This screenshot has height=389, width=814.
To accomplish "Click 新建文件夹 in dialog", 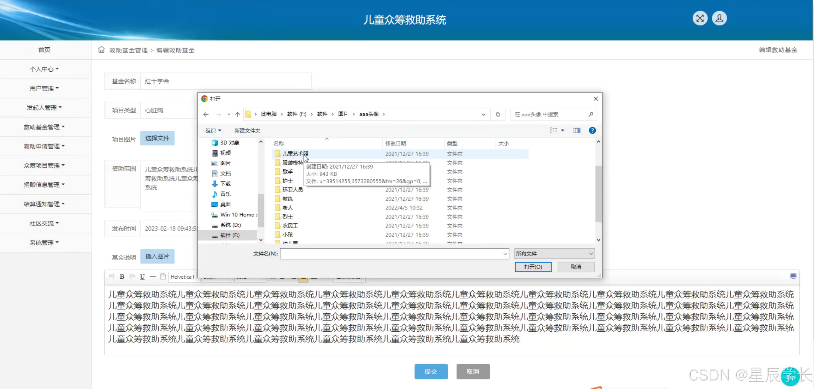I will tap(247, 131).
